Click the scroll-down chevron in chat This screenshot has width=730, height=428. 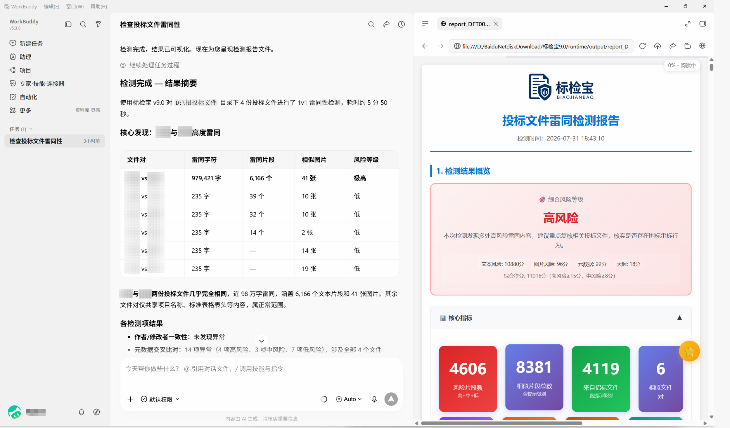pyautogui.click(x=262, y=341)
